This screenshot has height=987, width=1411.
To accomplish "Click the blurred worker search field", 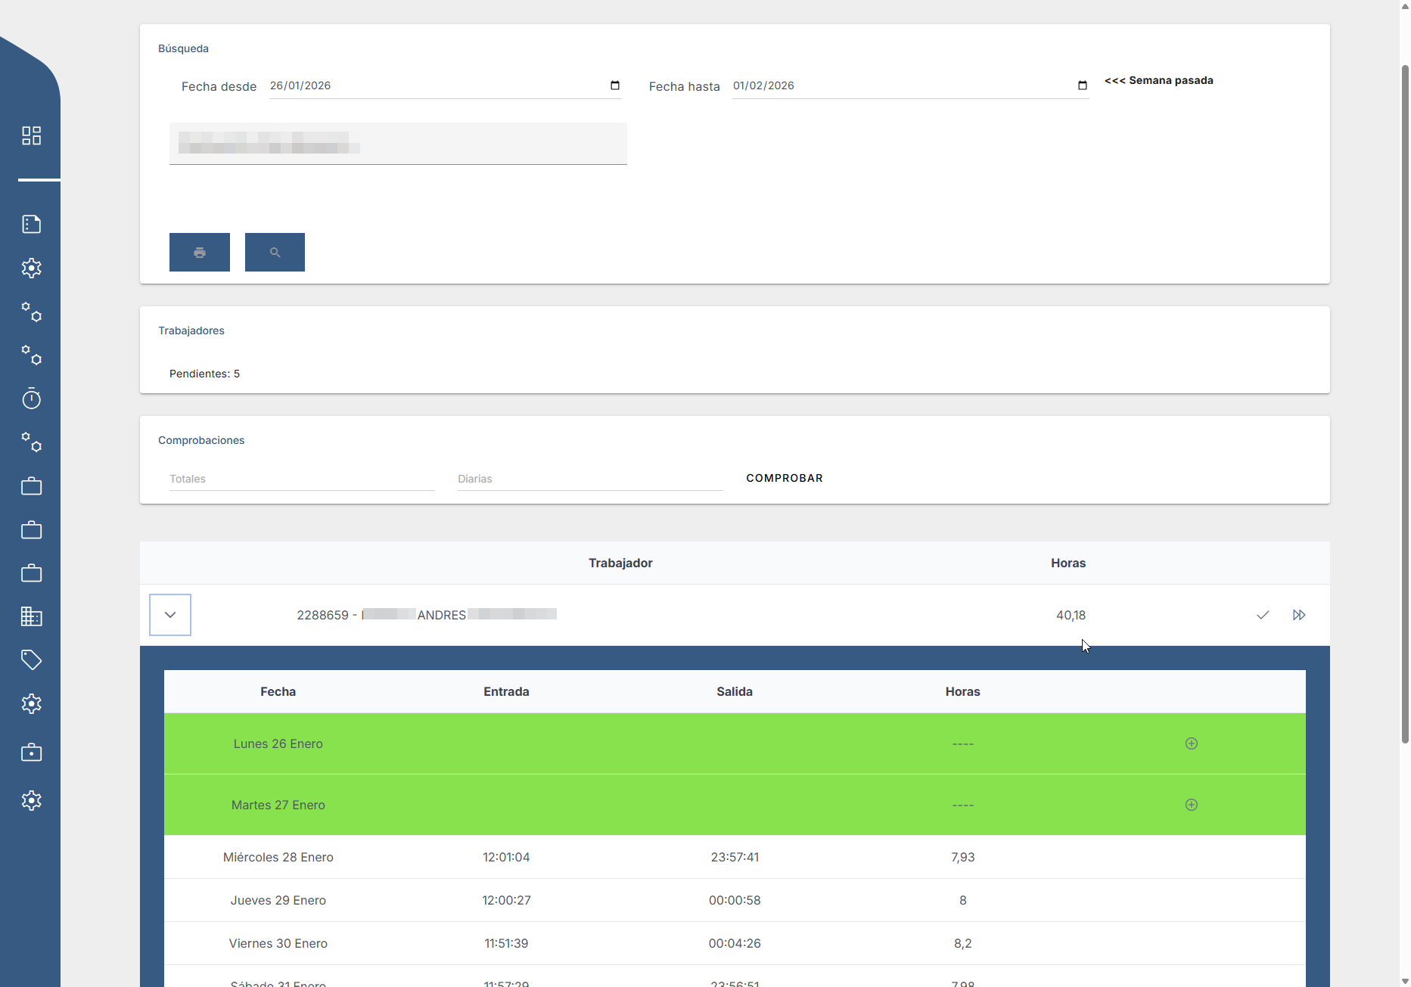I will 398,143.
